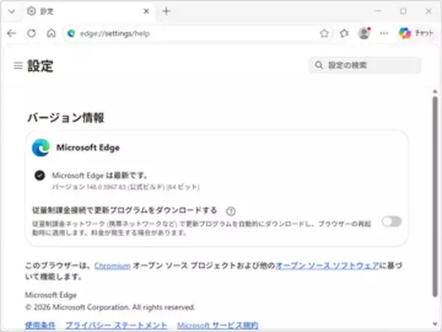Close the 設定 tab

coord(146,11)
